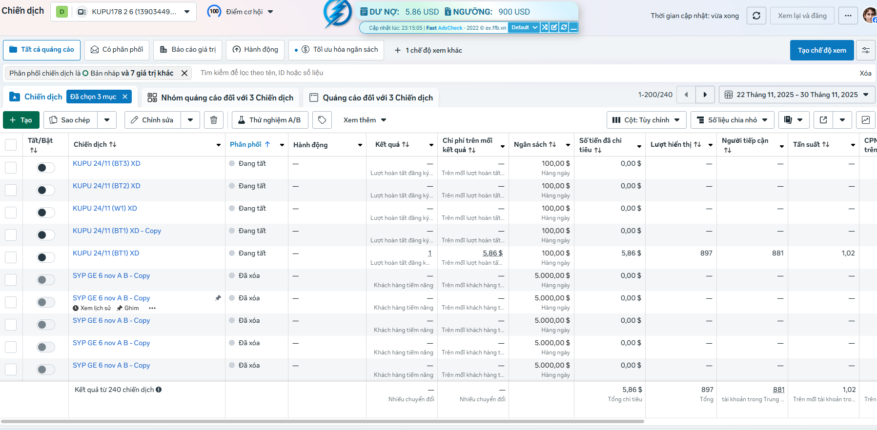
Task: Expand the Sao chép dropdown arrow
Action: tap(107, 120)
